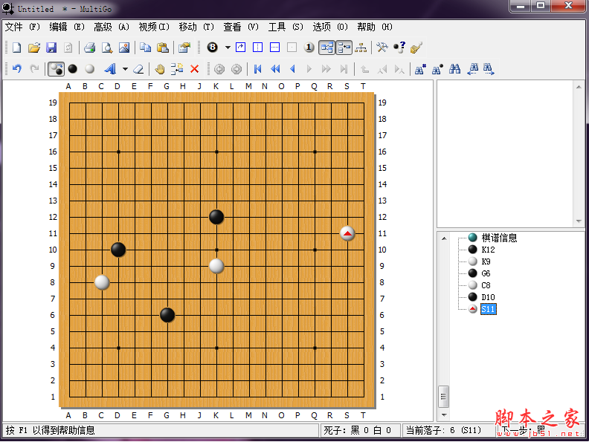Jump to first move with rewind icon
Screen dimensions: 589x442
(x=258, y=69)
